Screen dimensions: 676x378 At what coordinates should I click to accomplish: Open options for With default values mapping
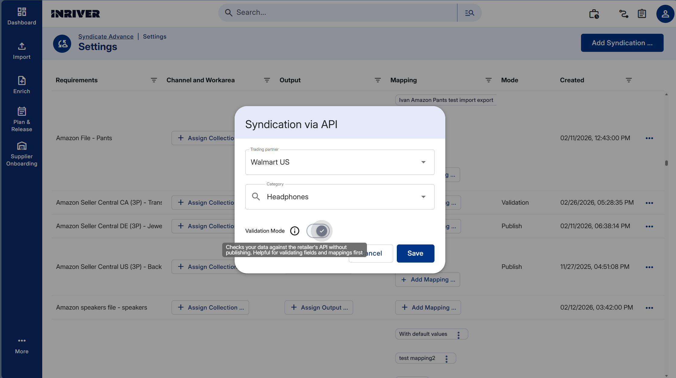click(458, 335)
